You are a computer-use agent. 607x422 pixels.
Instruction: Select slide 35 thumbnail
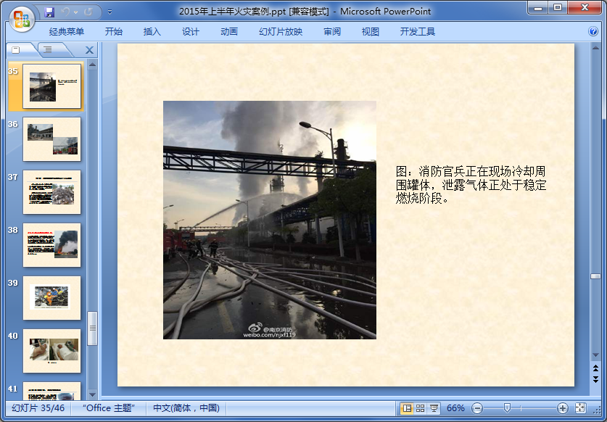coord(52,86)
